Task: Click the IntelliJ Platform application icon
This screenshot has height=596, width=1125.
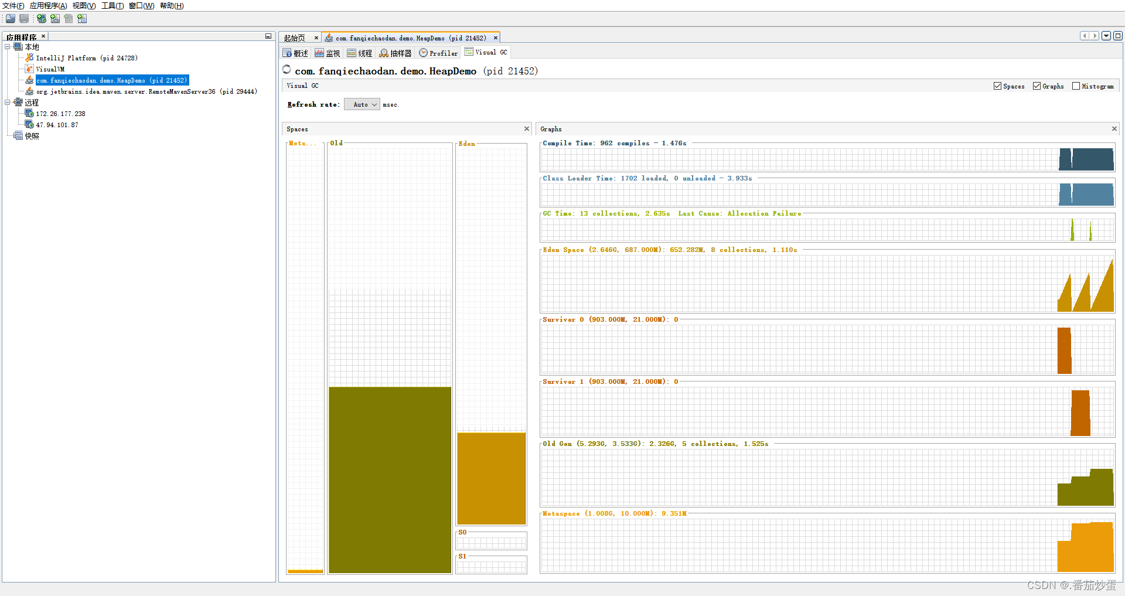Action: coord(29,58)
